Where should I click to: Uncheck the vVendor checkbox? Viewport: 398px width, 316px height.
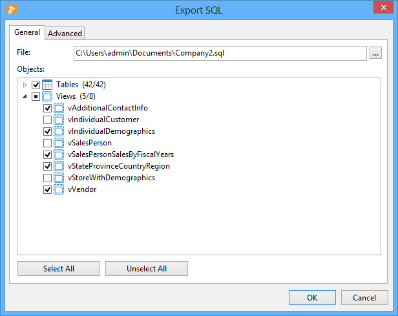tap(47, 189)
